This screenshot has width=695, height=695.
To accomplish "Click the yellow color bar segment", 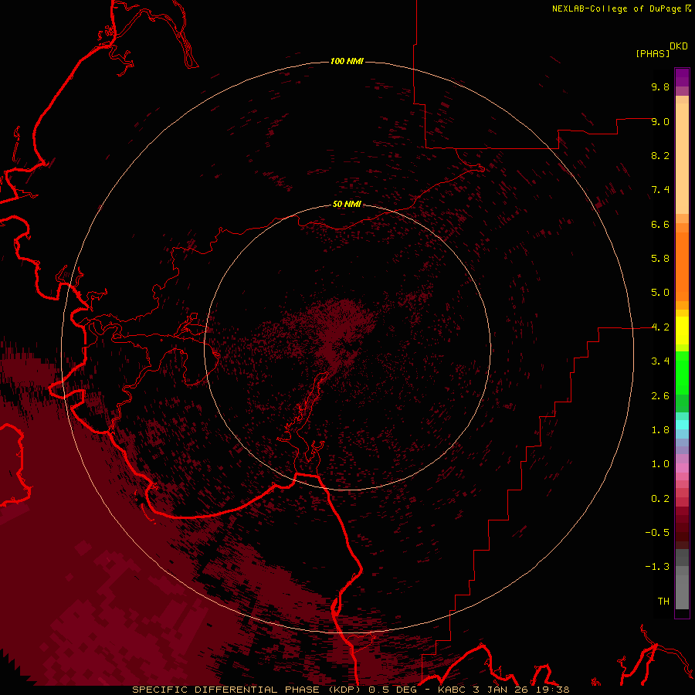I will tap(682, 331).
